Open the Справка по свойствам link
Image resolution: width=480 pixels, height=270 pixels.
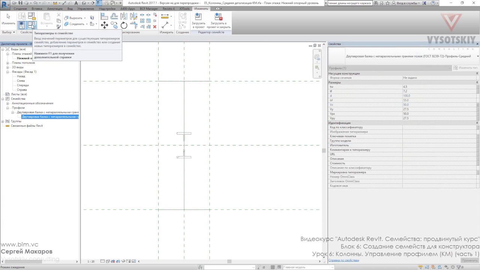pyautogui.click(x=344, y=260)
